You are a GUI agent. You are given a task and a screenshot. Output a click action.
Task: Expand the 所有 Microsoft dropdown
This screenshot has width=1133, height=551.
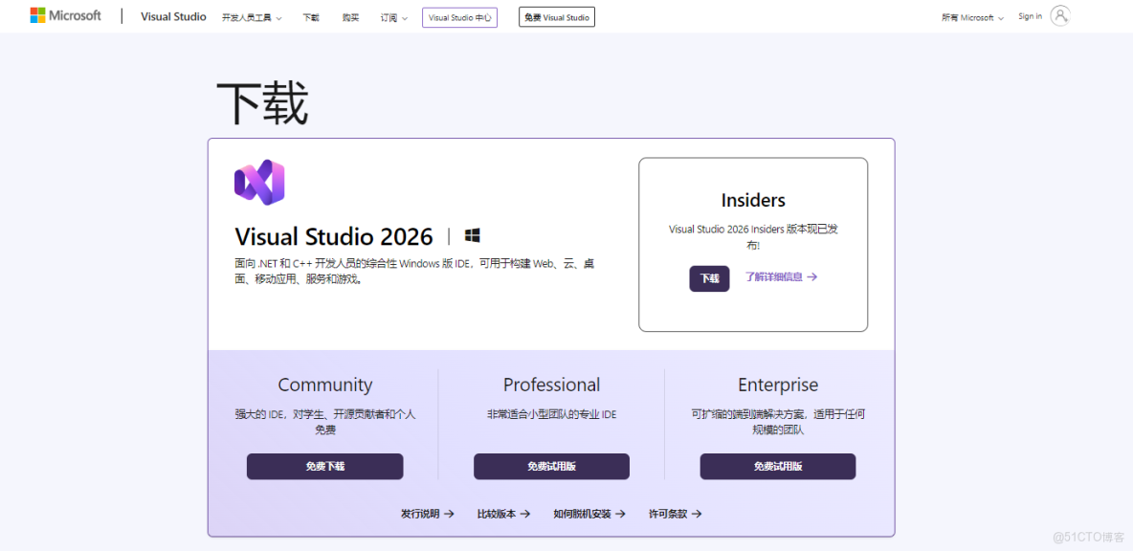[971, 16]
